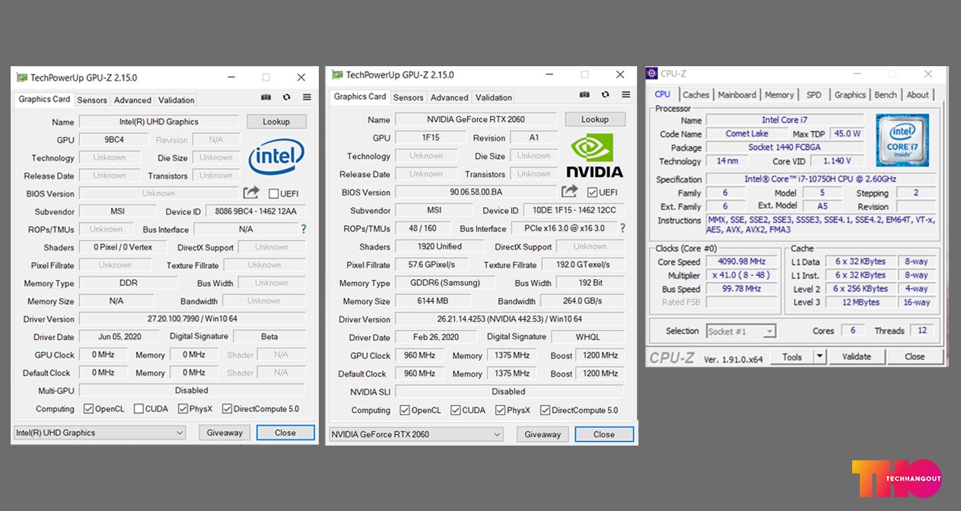The height and width of the screenshot is (511, 961).
Task: Click the camera screenshot icon in NVIDIA GPU-Z window
Action: (x=584, y=95)
